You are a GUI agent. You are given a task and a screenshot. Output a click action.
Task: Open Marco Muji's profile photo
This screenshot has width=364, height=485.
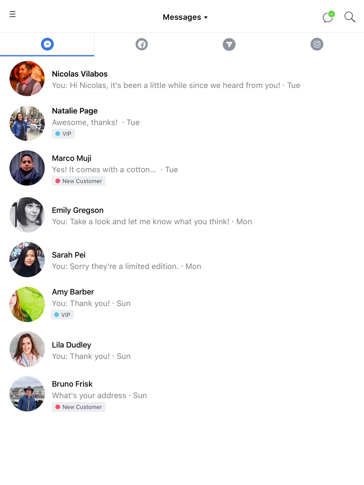27,168
